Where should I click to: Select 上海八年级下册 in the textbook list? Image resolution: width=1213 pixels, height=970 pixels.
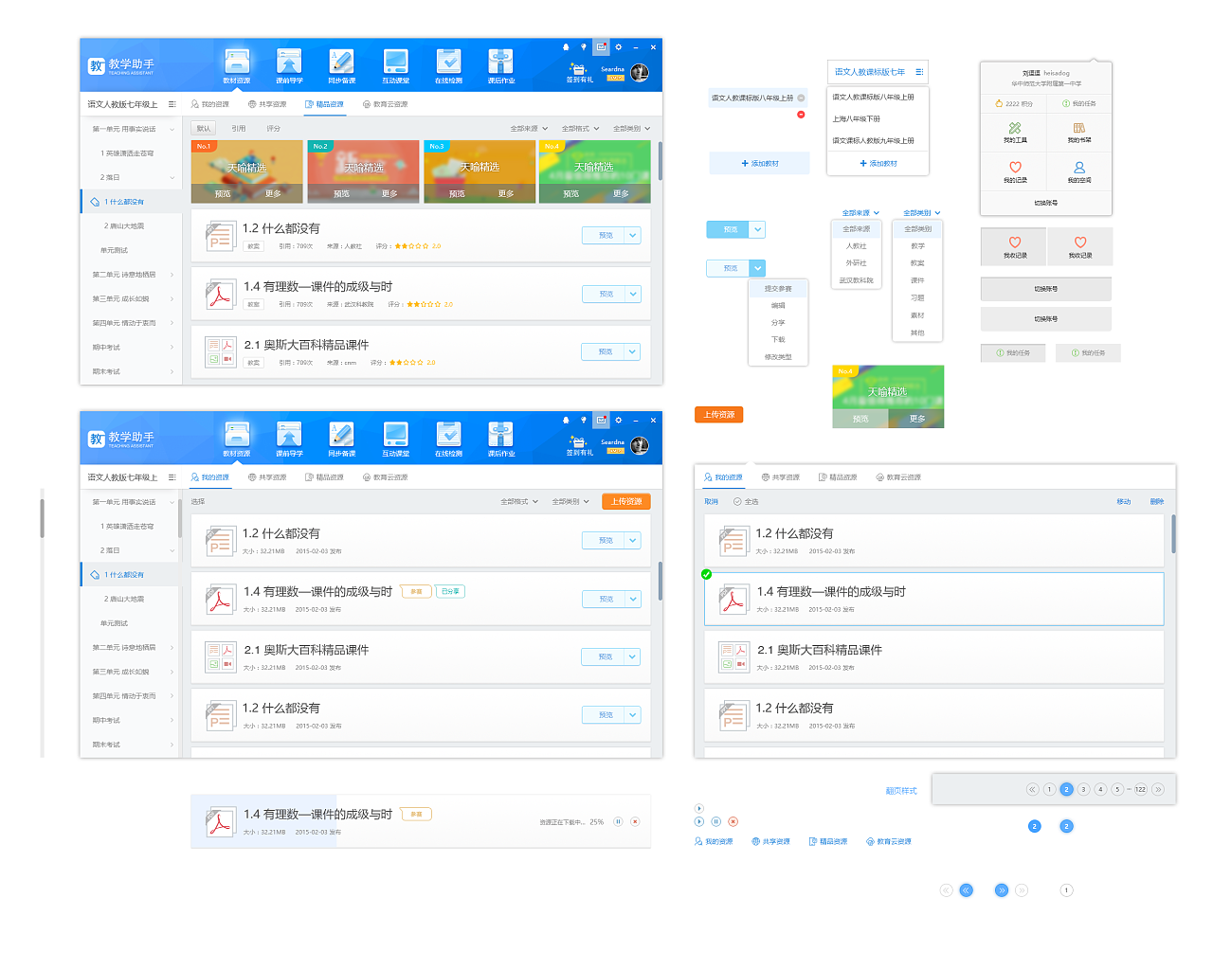[x=878, y=119]
